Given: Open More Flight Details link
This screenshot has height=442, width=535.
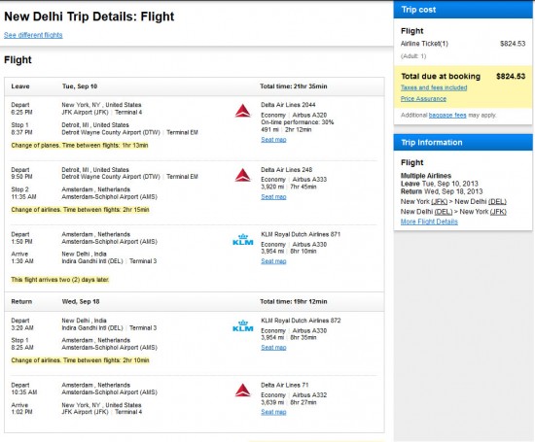Looking at the screenshot, I should [429, 221].
